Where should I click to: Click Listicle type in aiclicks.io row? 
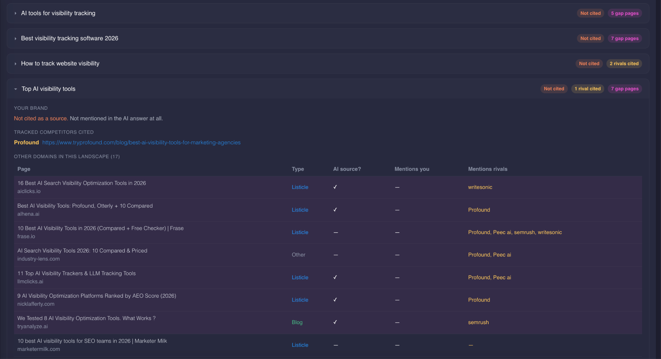(300, 187)
